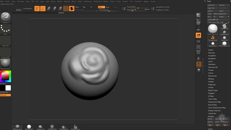The image size is (231, 130).
Task: Expand the Masking section
Action: pyautogui.click(x=211, y=79)
